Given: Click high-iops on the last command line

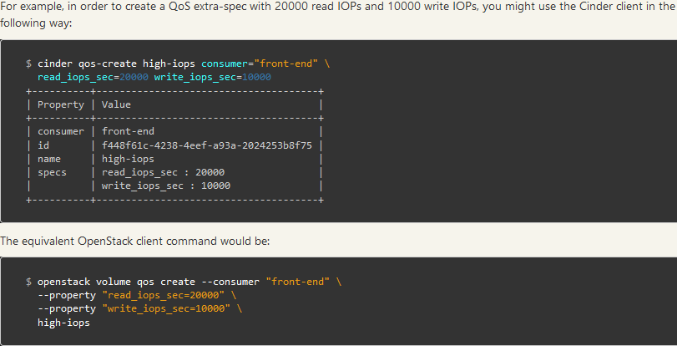Looking at the screenshot, I should click(x=63, y=323).
